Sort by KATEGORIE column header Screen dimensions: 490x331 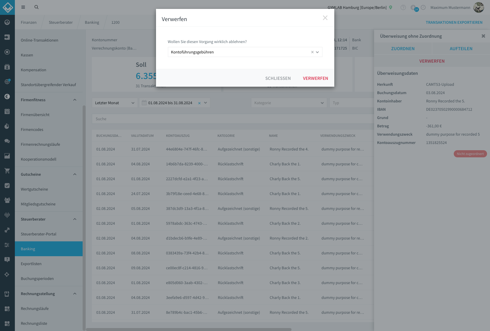[x=226, y=136]
